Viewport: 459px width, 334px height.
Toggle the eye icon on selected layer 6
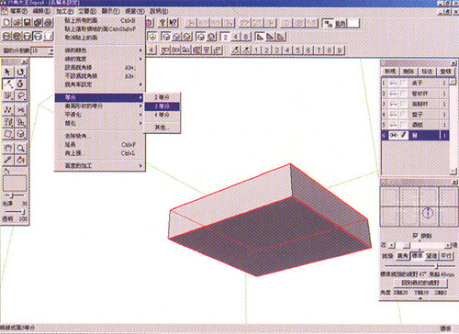(394, 135)
